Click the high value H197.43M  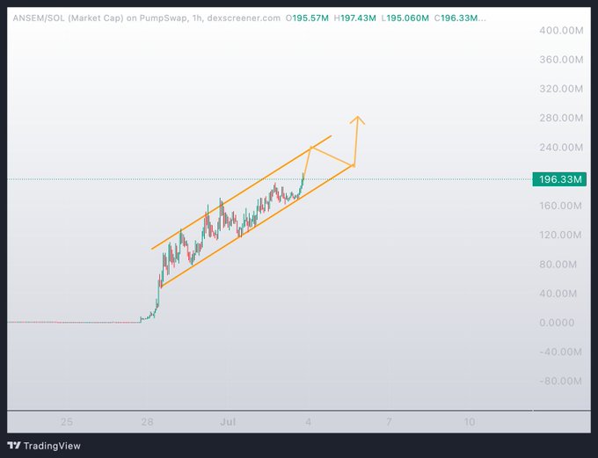[354, 18]
